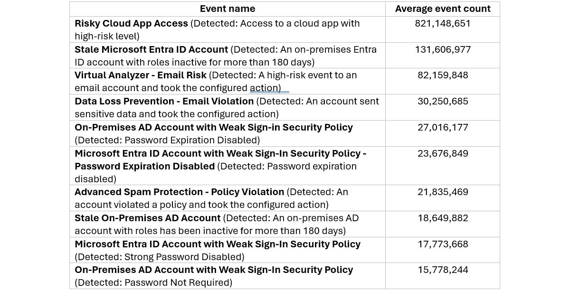Click the 23,676,849 value
Viewport: 570px width, 291px height.
click(443, 153)
